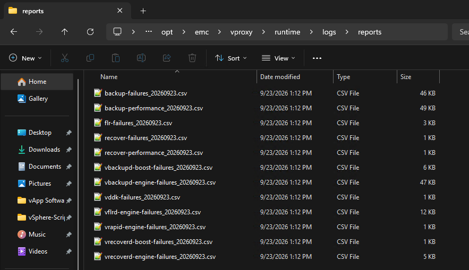
Task: Click pin icon beside Music
Action: tap(69, 235)
